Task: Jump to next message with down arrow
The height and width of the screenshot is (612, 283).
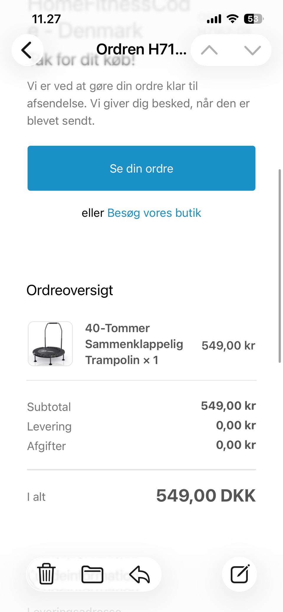Action: tap(253, 50)
